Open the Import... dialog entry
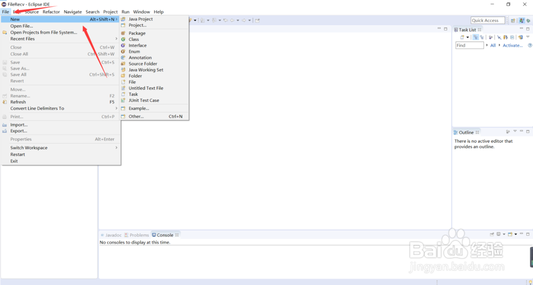 pos(61,125)
